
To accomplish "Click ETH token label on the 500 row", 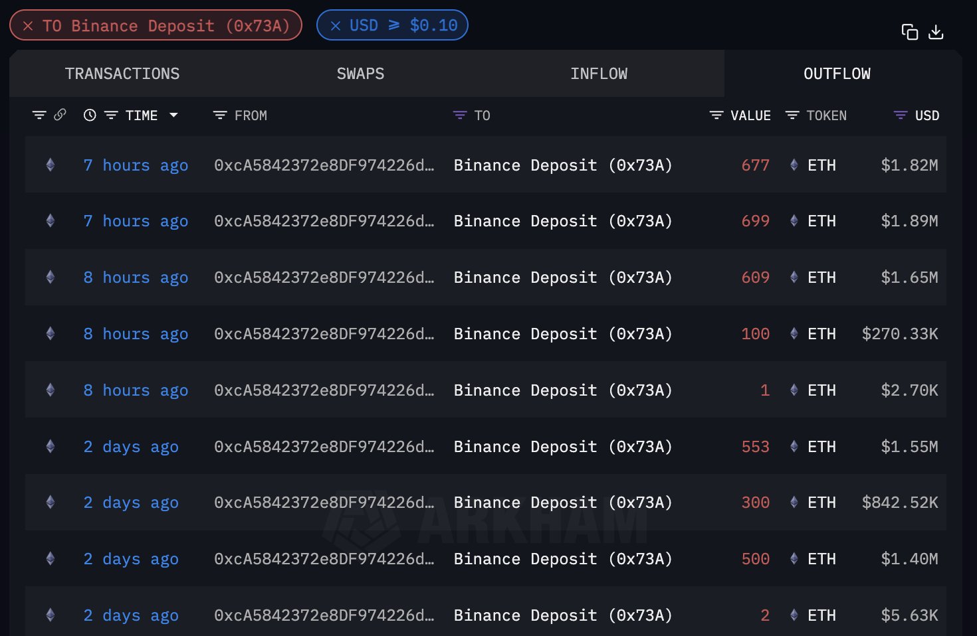I will click(821, 559).
